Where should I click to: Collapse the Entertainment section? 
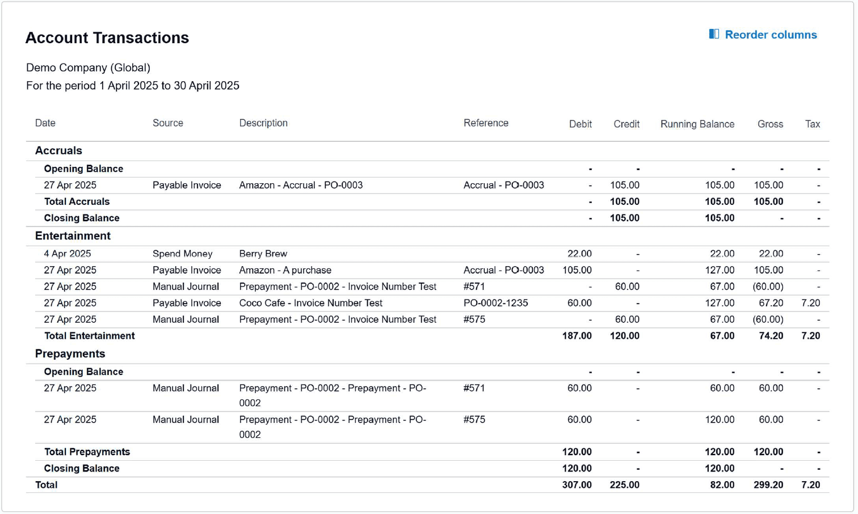pos(73,235)
